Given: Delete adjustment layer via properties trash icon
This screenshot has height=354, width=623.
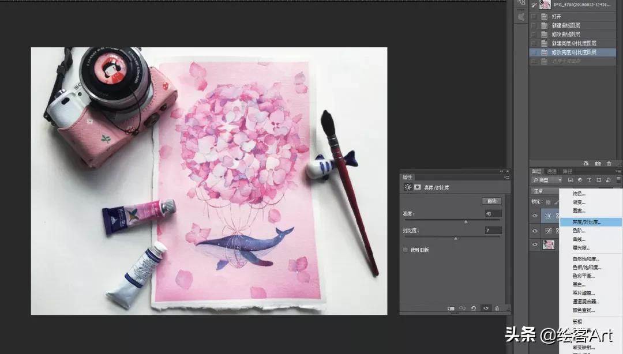Looking at the screenshot, I should [x=497, y=308].
